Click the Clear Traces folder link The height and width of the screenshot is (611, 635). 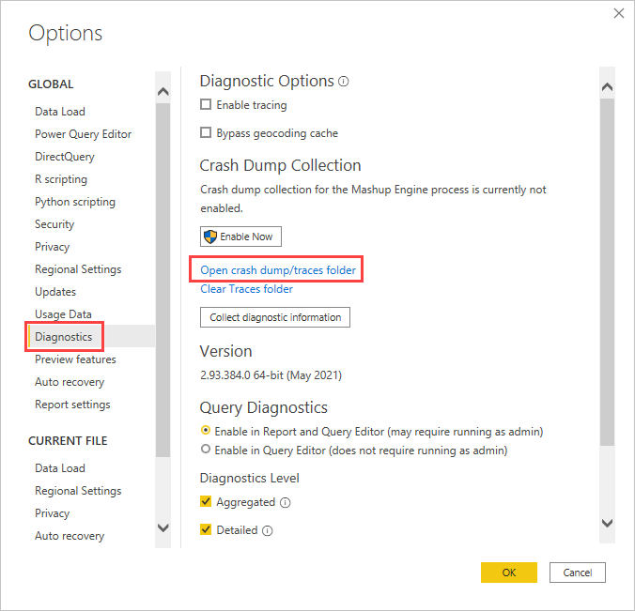(x=246, y=289)
